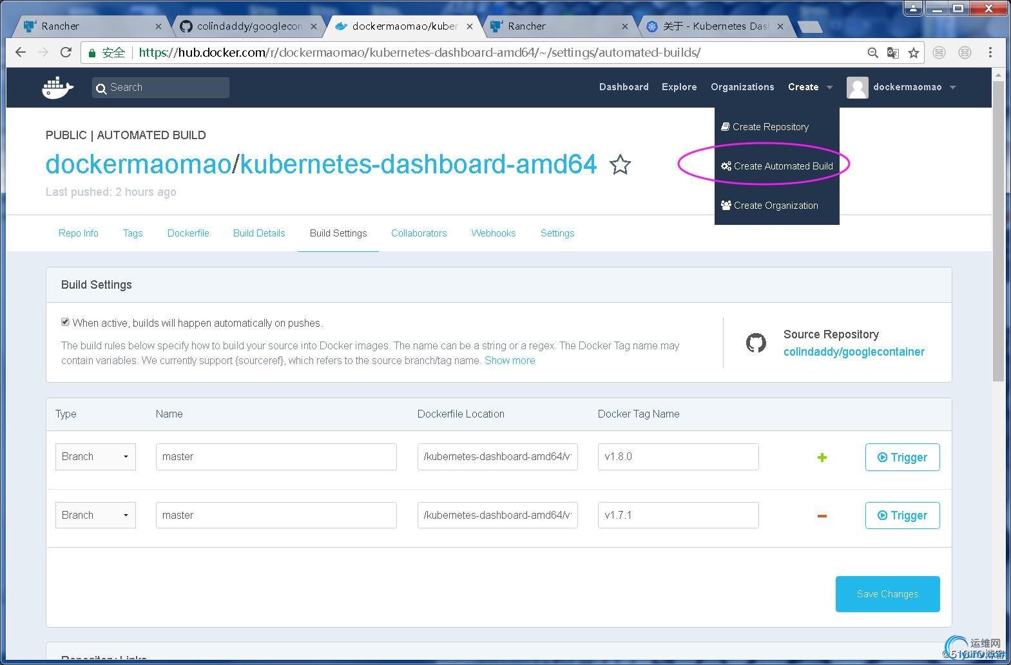This screenshot has height=665, width=1011.
Task: Select Create Repository menu item
Action: click(765, 127)
